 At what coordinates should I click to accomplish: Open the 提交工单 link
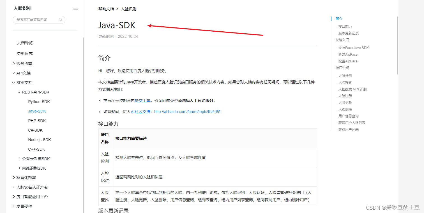[x=143, y=100]
